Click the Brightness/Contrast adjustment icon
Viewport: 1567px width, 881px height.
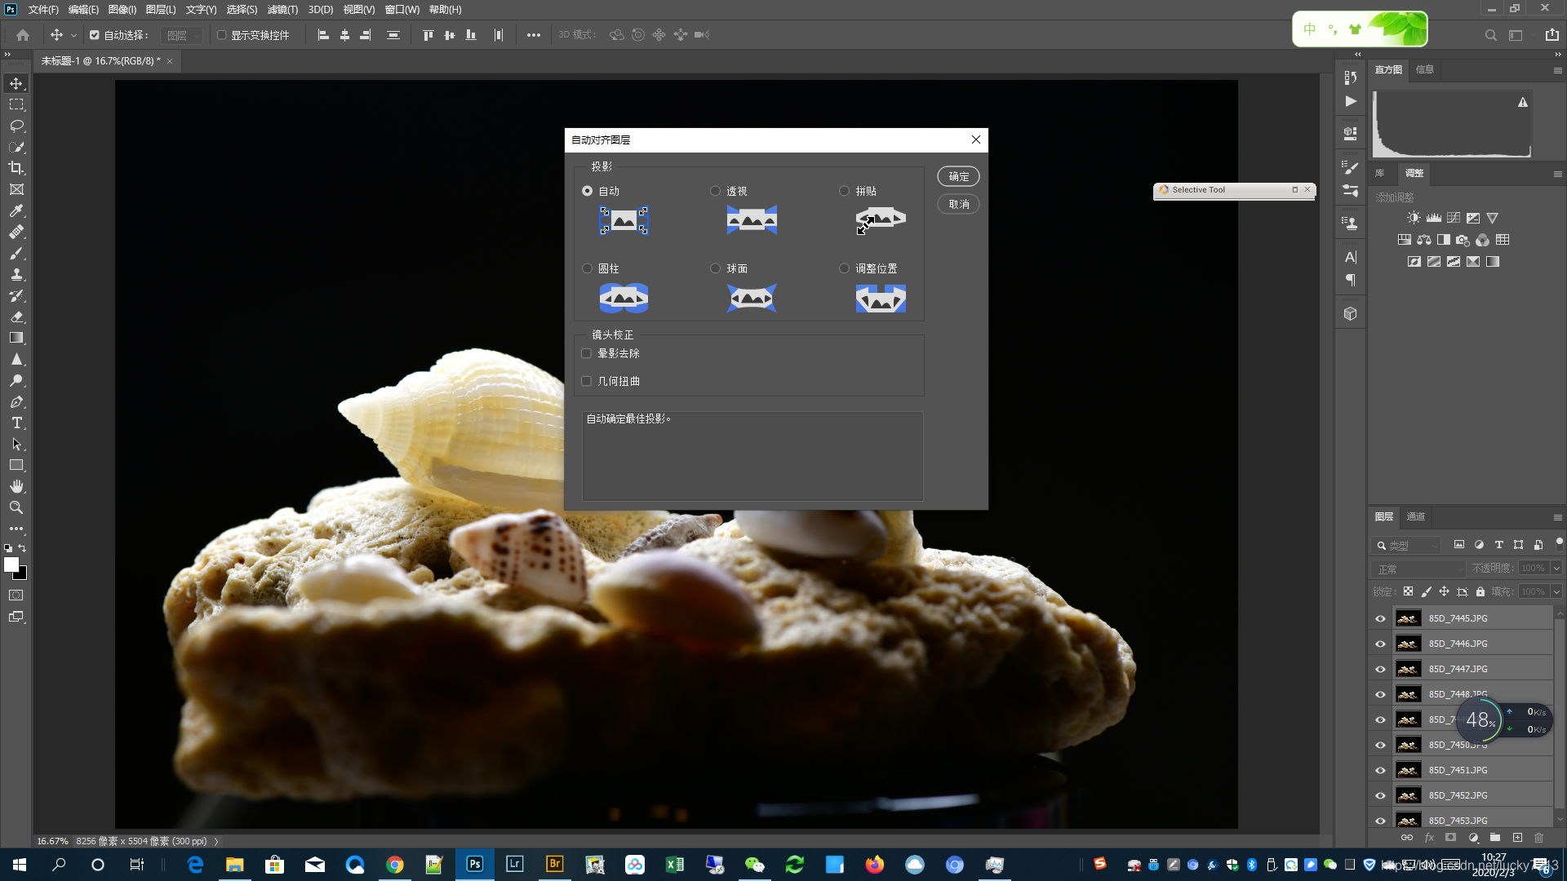pyautogui.click(x=1414, y=218)
